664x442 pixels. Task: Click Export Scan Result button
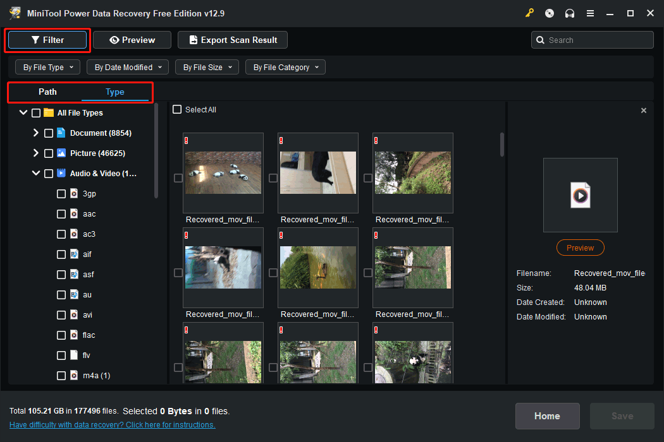[x=233, y=40]
